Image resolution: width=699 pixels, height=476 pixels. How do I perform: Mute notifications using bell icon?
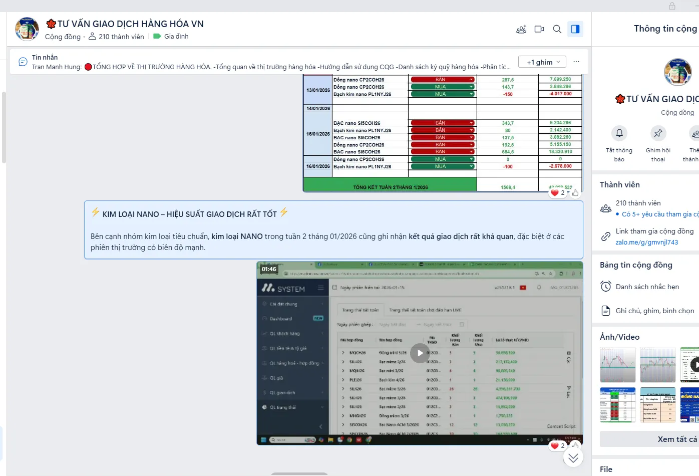(619, 133)
